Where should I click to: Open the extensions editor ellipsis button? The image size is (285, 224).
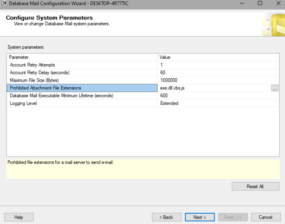(x=275, y=88)
